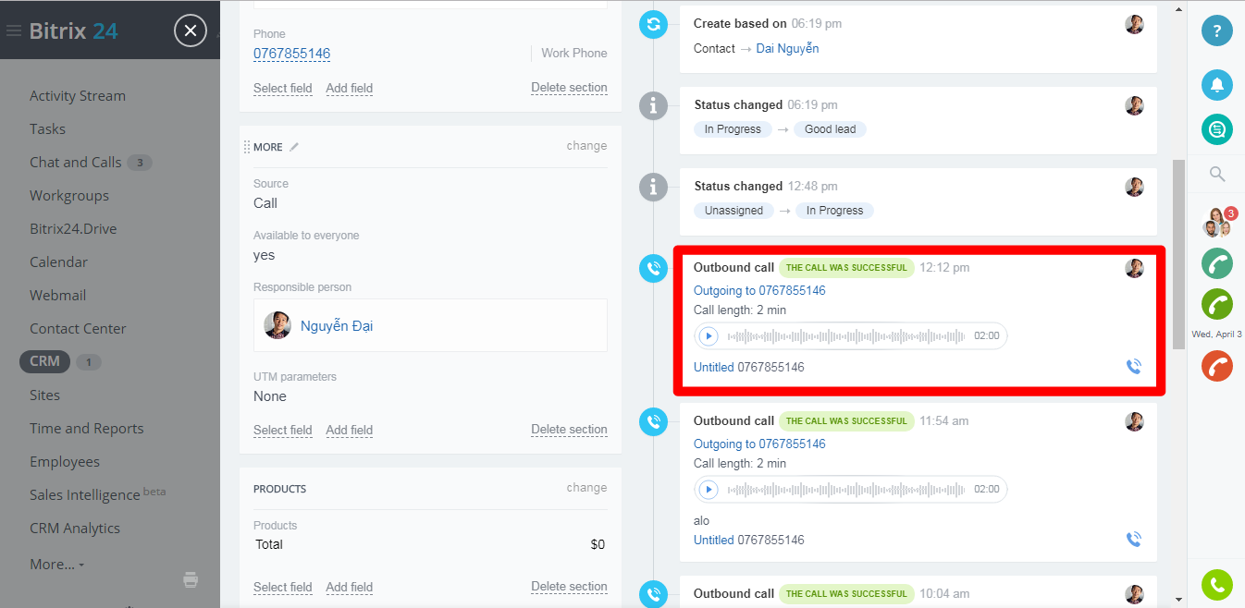
Task: Click the teal phone call icon
Action: 1217,262
